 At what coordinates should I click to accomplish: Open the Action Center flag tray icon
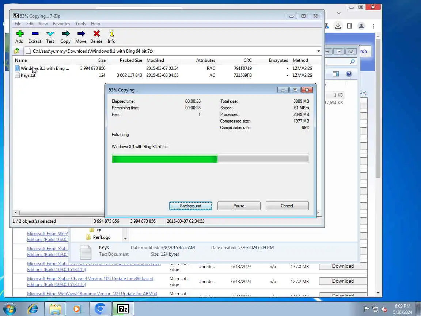pyautogui.click(x=366, y=309)
